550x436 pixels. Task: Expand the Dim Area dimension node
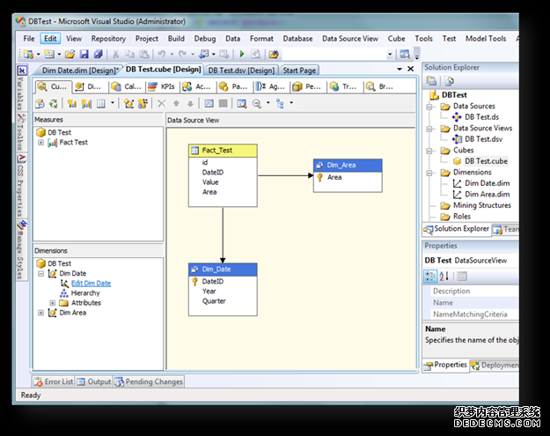pyautogui.click(x=40, y=313)
